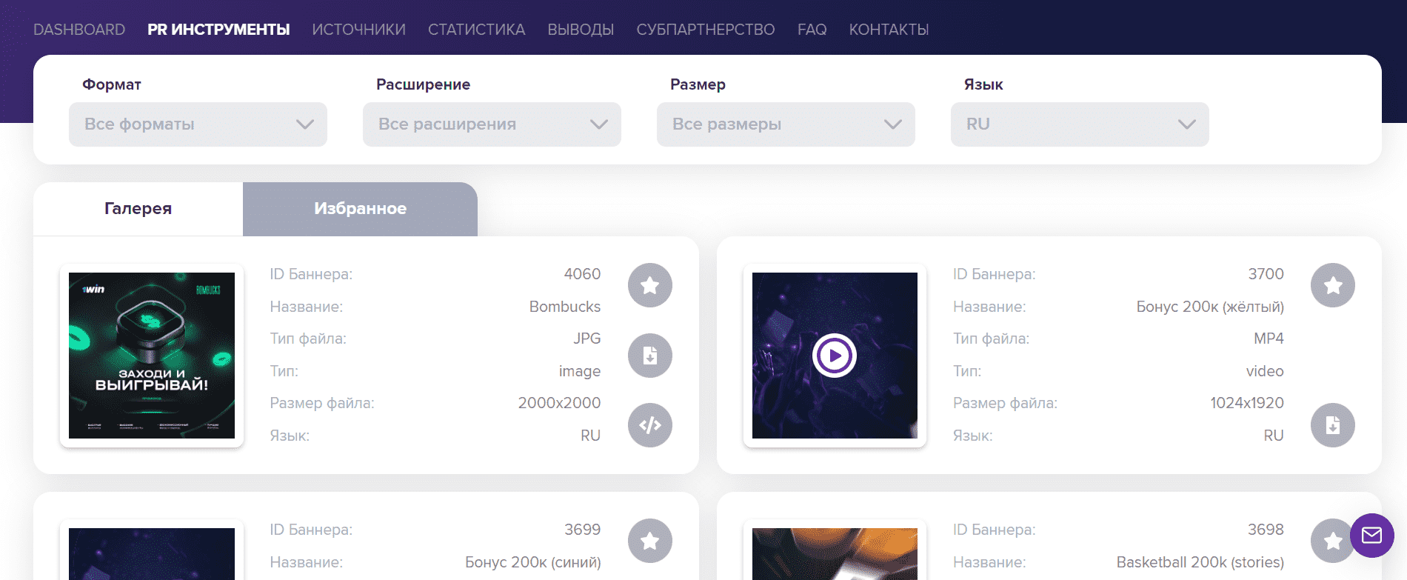Select the file type value JPG
This screenshot has height=580, width=1407.
coord(586,339)
